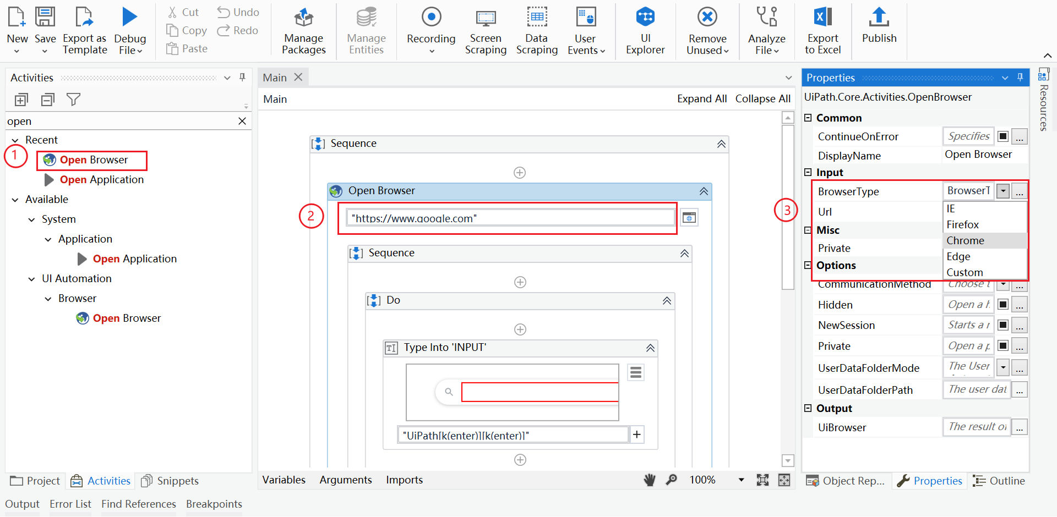Start the Data Scraping wizard
This screenshot has height=517, width=1057.
click(537, 30)
